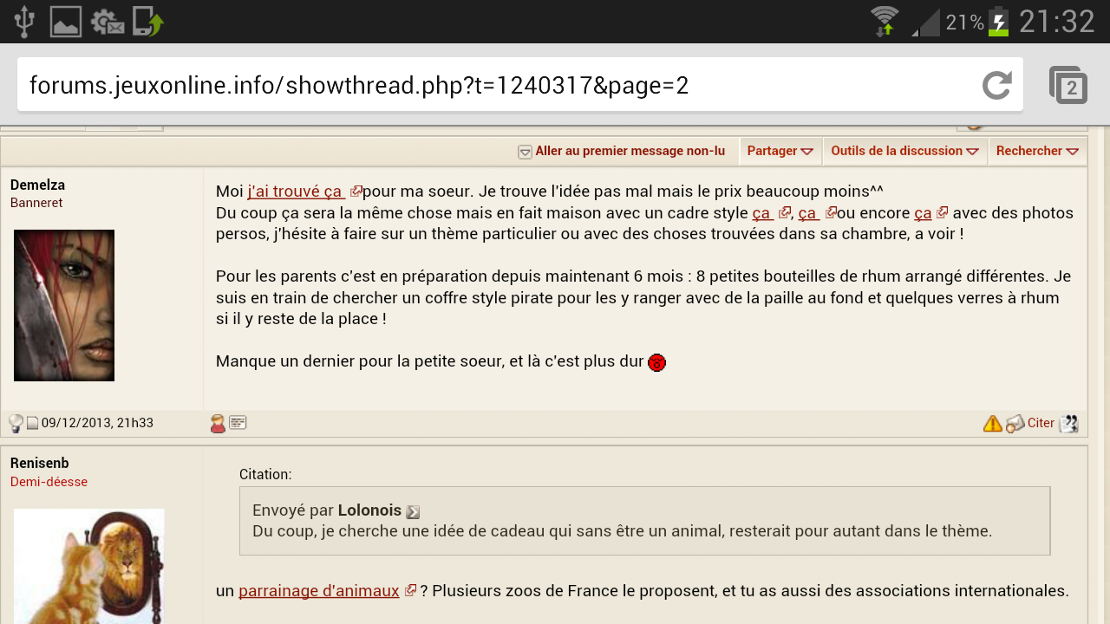This screenshot has width=1110, height=624.
Task: Click the lightbulb status icon in Demelza's post
Action: point(16,423)
